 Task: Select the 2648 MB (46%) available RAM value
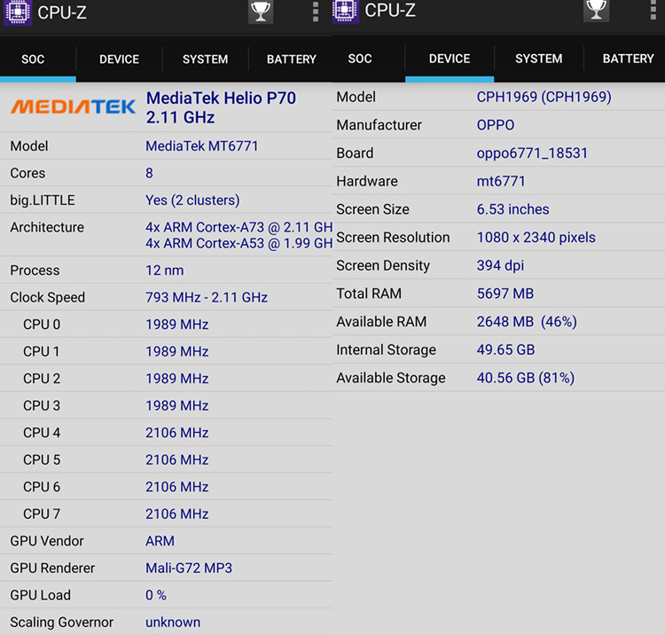(x=527, y=322)
